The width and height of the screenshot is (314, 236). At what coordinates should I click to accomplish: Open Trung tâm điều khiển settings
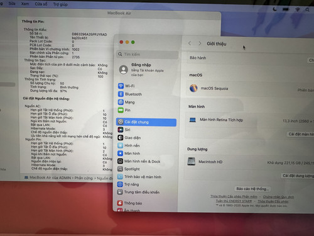138,192
